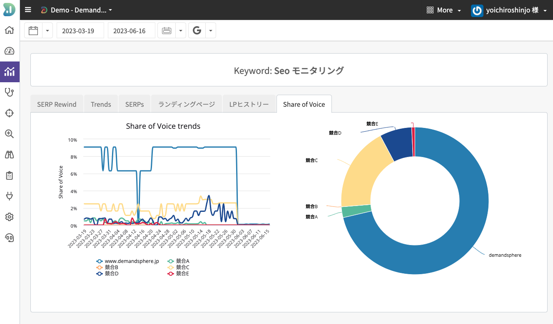The width and height of the screenshot is (553, 324).
Task: Switch to the SERPs tab
Action: [135, 104]
